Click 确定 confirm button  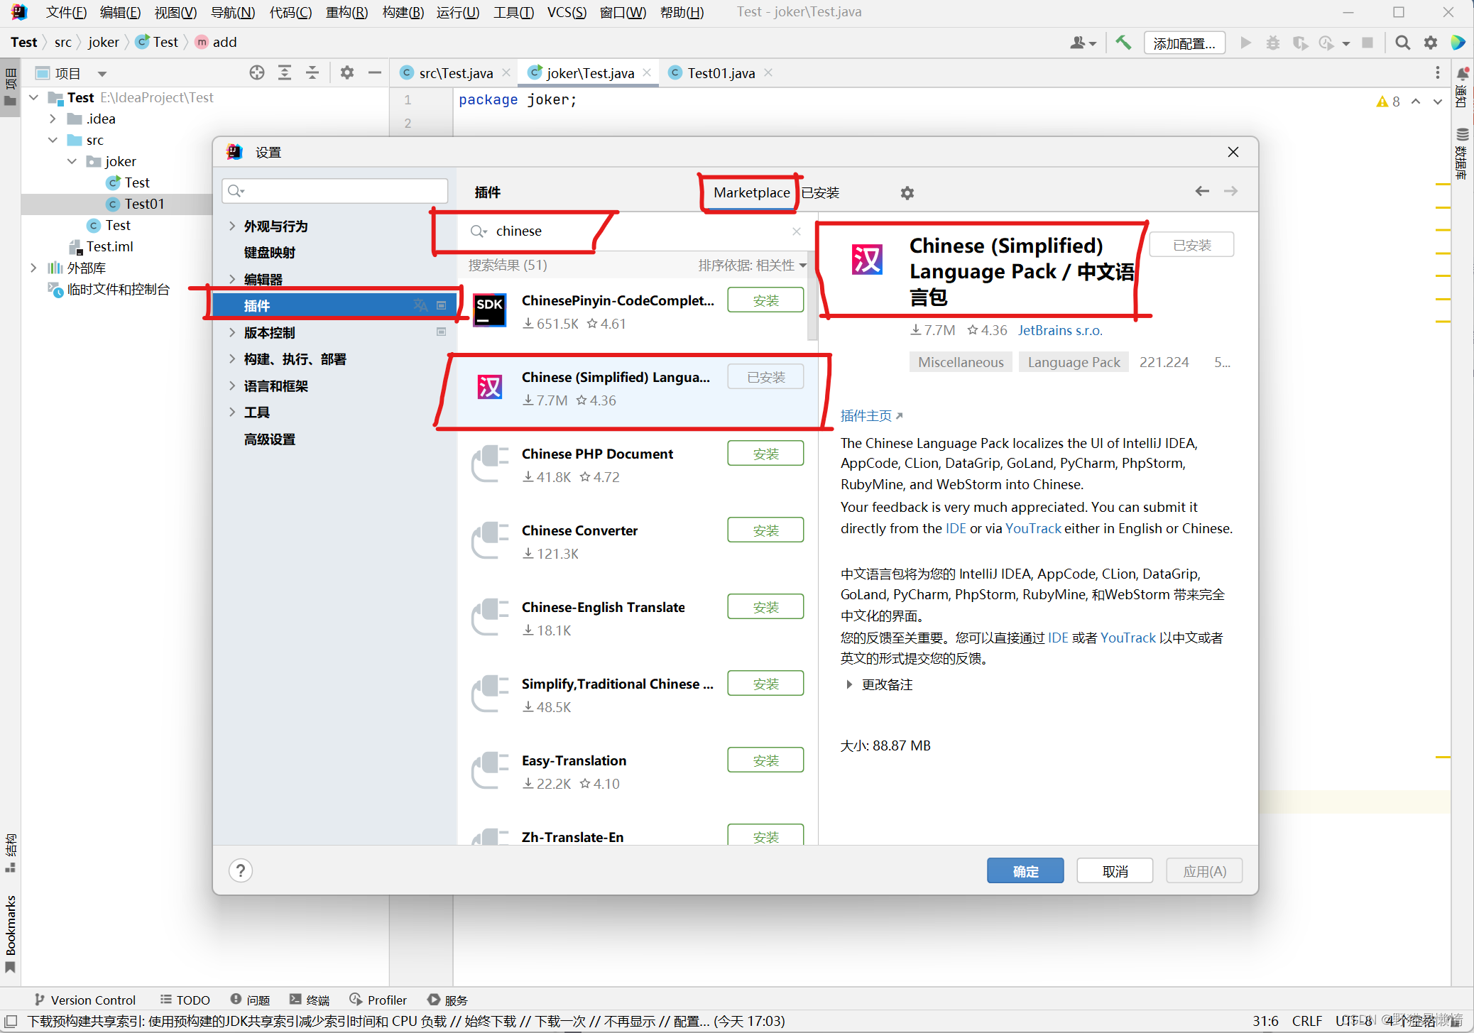1025,871
